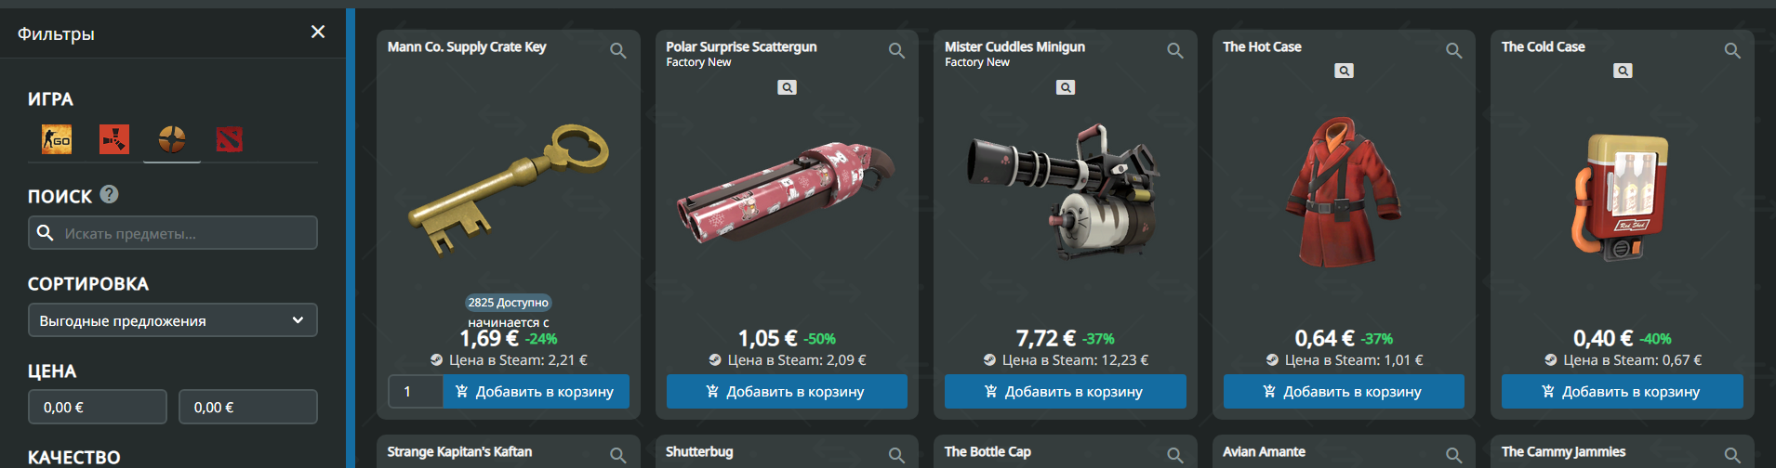Magnify the Polar Surprise Scattergun card
Screen dimensions: 1776x468
click(896, 51)
